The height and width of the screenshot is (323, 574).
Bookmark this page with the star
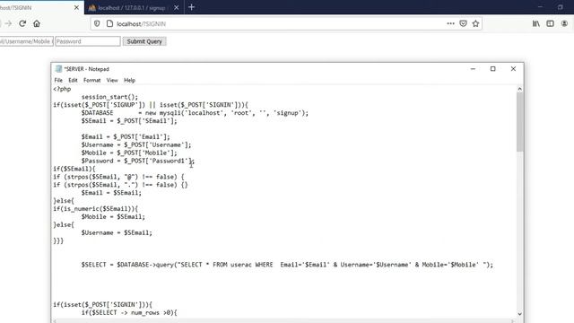point(475,24)
